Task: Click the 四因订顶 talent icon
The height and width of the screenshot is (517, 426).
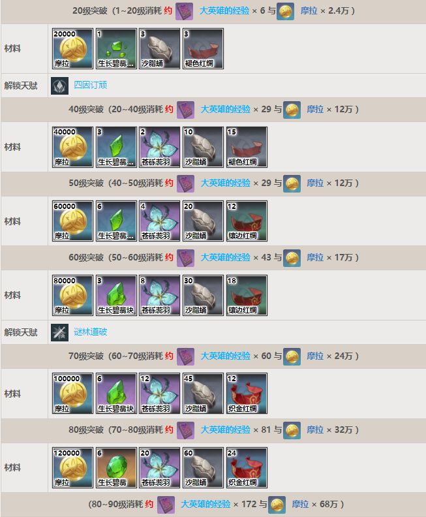Action: [x=59, y=86]
